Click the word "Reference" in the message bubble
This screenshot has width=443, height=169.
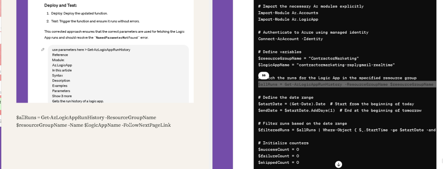point(60,55)
